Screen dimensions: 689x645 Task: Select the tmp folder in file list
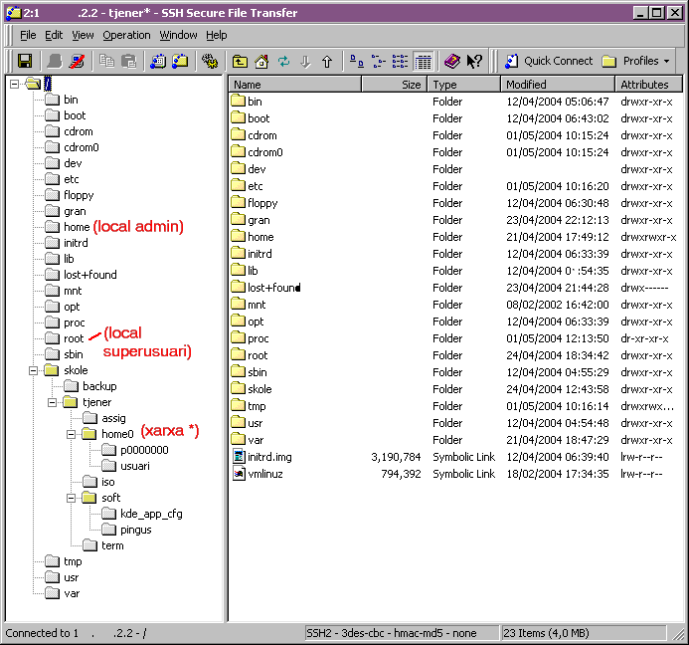click(x=257, y=406)
